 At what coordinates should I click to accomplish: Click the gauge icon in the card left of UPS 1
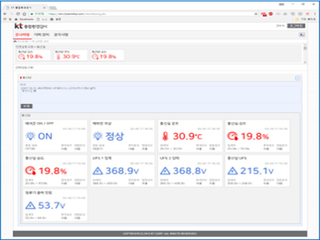[x=31, y=171]
